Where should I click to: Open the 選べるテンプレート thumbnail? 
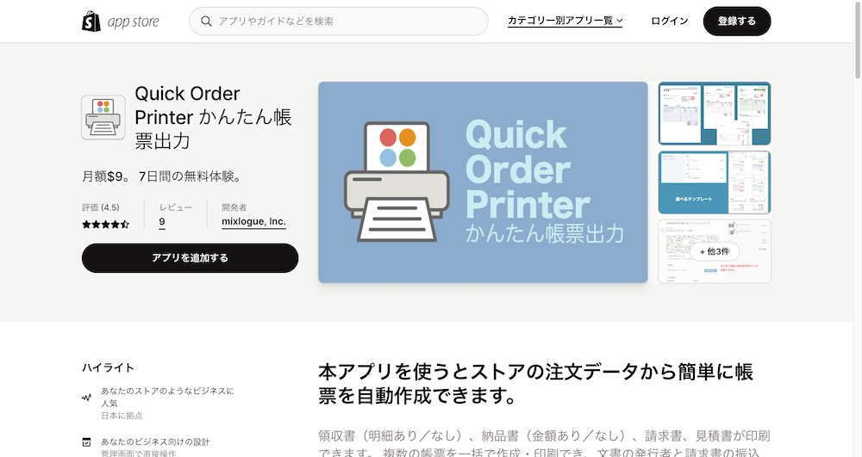714,182
